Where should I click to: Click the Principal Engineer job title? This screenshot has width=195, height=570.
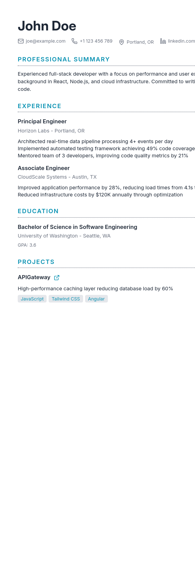pos(42,122)
